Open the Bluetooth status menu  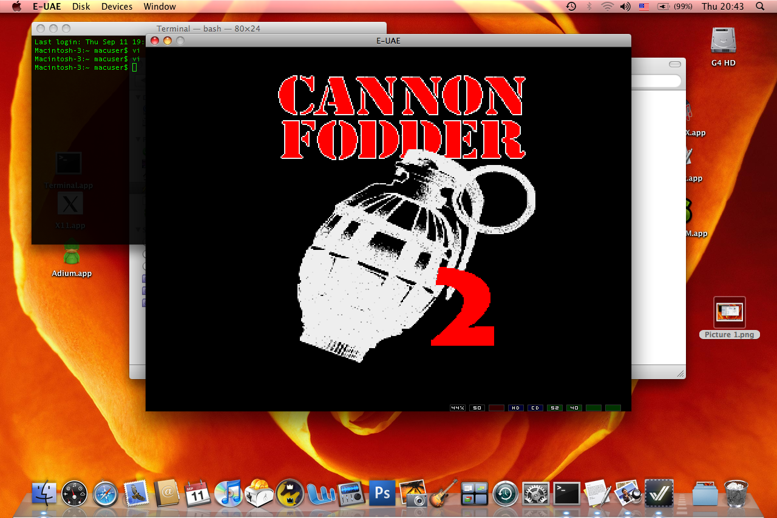[x=589, y=7]
